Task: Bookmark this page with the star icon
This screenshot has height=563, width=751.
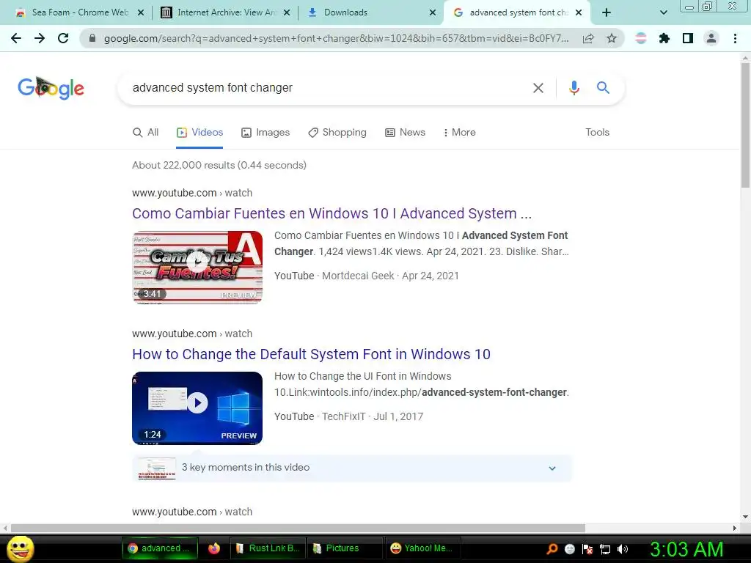Action: [x=612, y=38]
